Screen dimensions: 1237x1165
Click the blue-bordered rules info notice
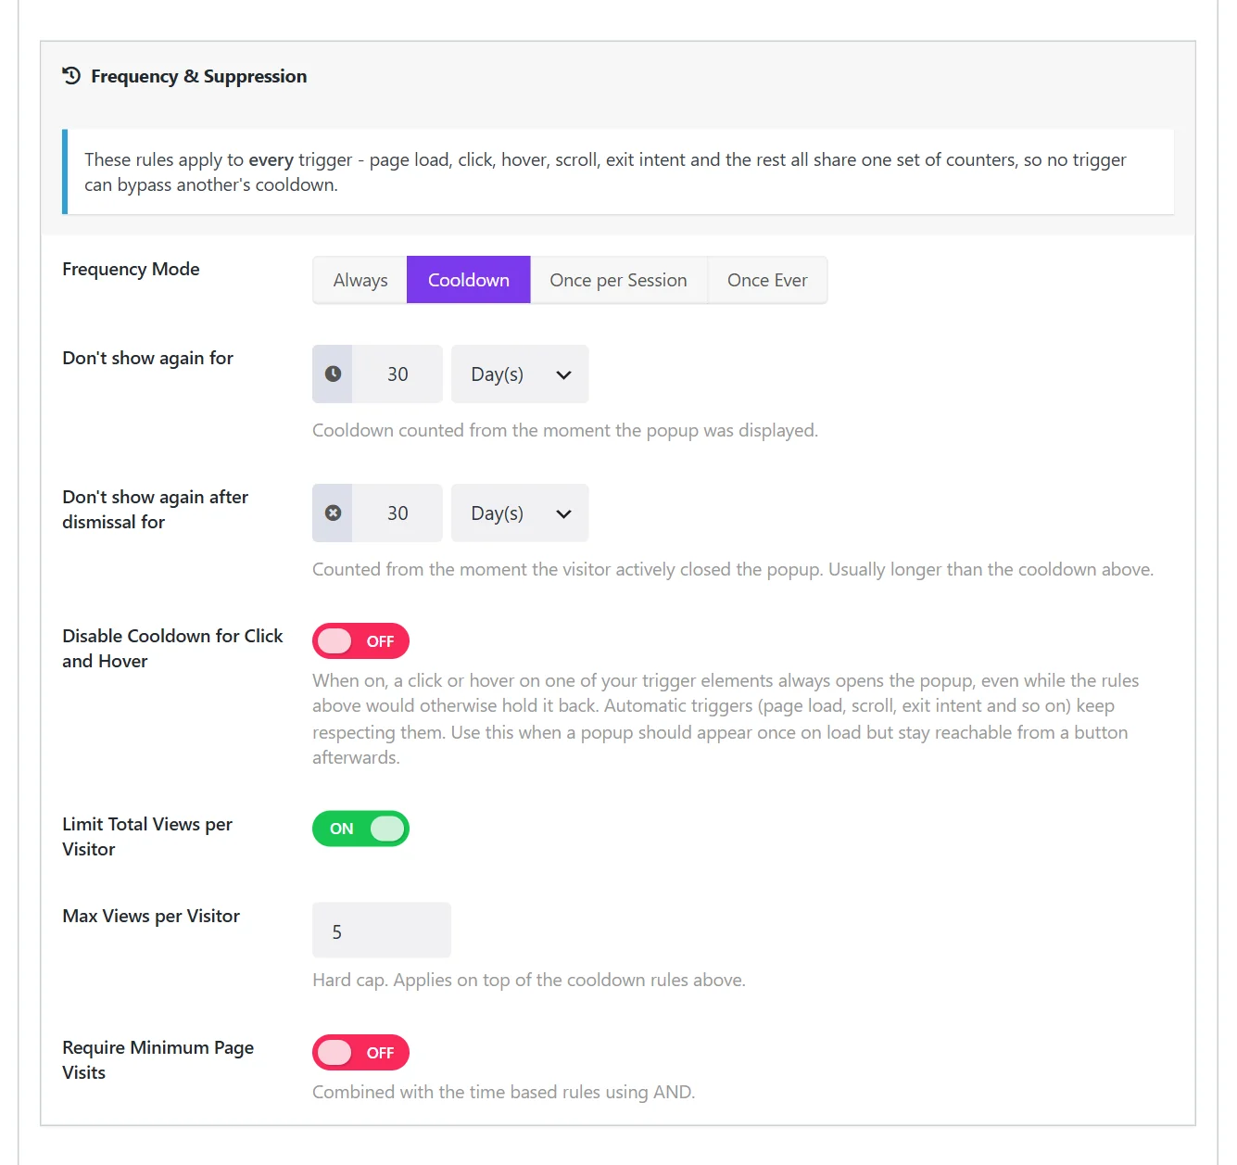click(618, 171)
